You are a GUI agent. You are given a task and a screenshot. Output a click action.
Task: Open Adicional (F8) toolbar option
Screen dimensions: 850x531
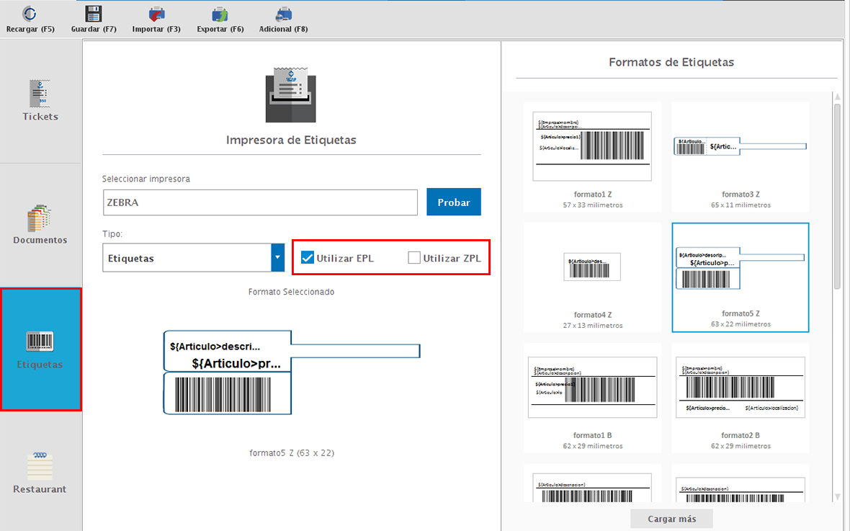click(284, 14)
